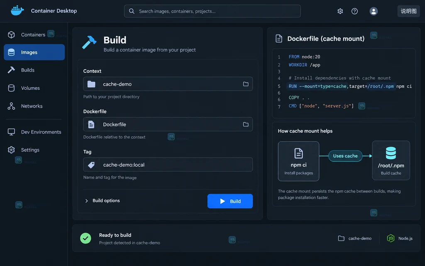Click the 'RUN --mount=type=cache' code line

[x=350, y=86]
